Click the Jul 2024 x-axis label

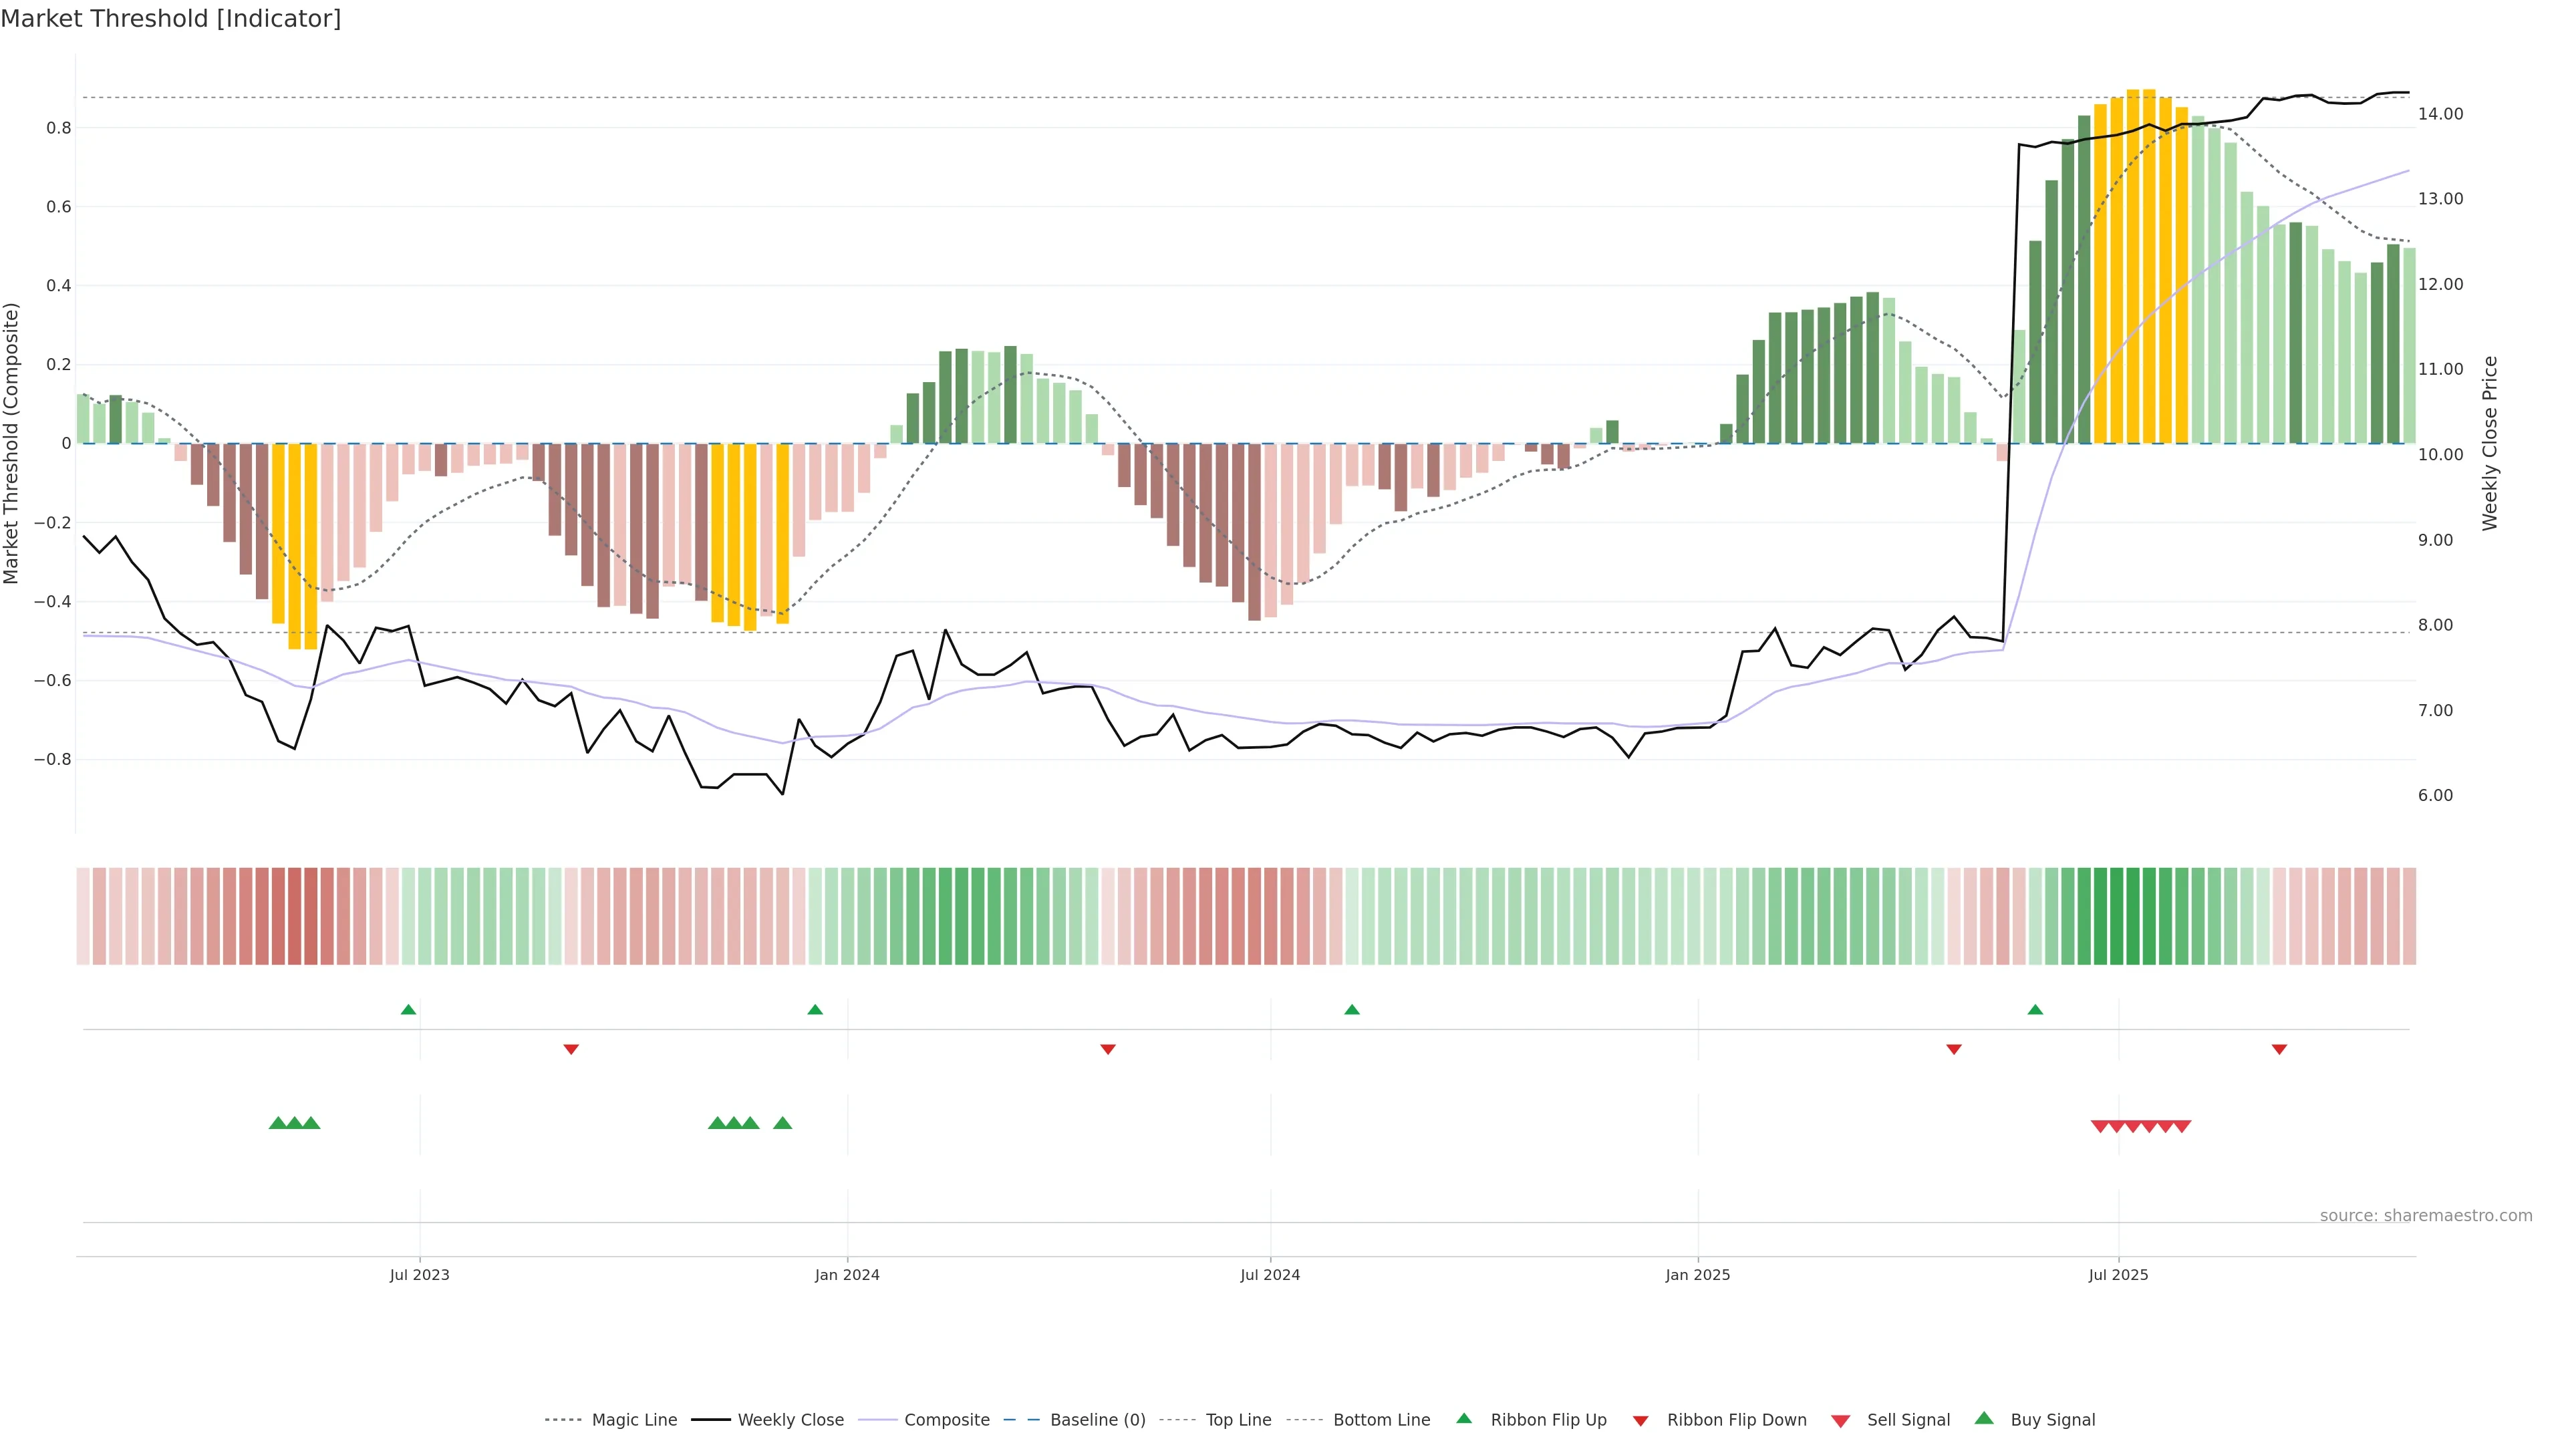[1270, 1275]
